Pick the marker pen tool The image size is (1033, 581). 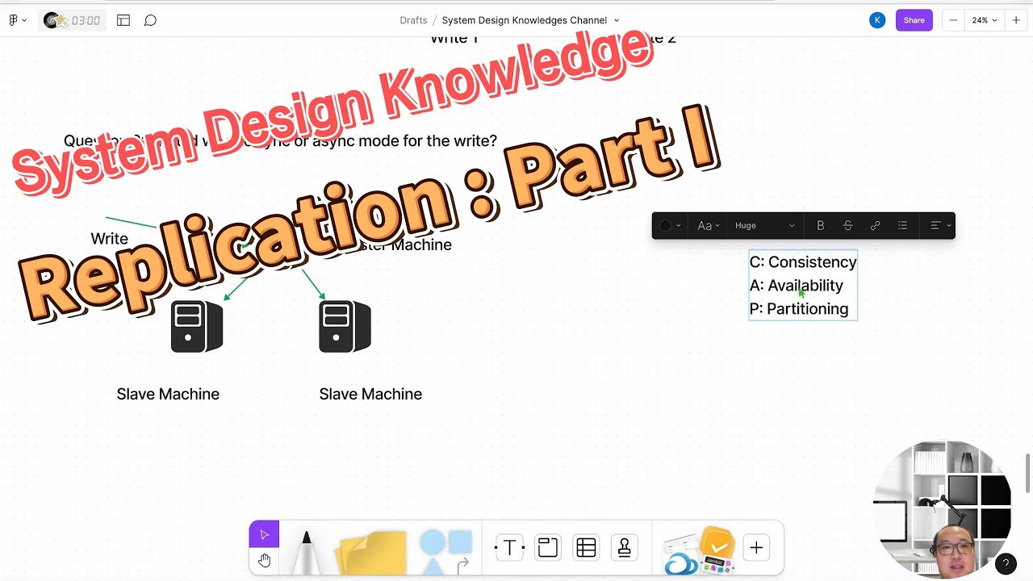(x=307, y=553)
